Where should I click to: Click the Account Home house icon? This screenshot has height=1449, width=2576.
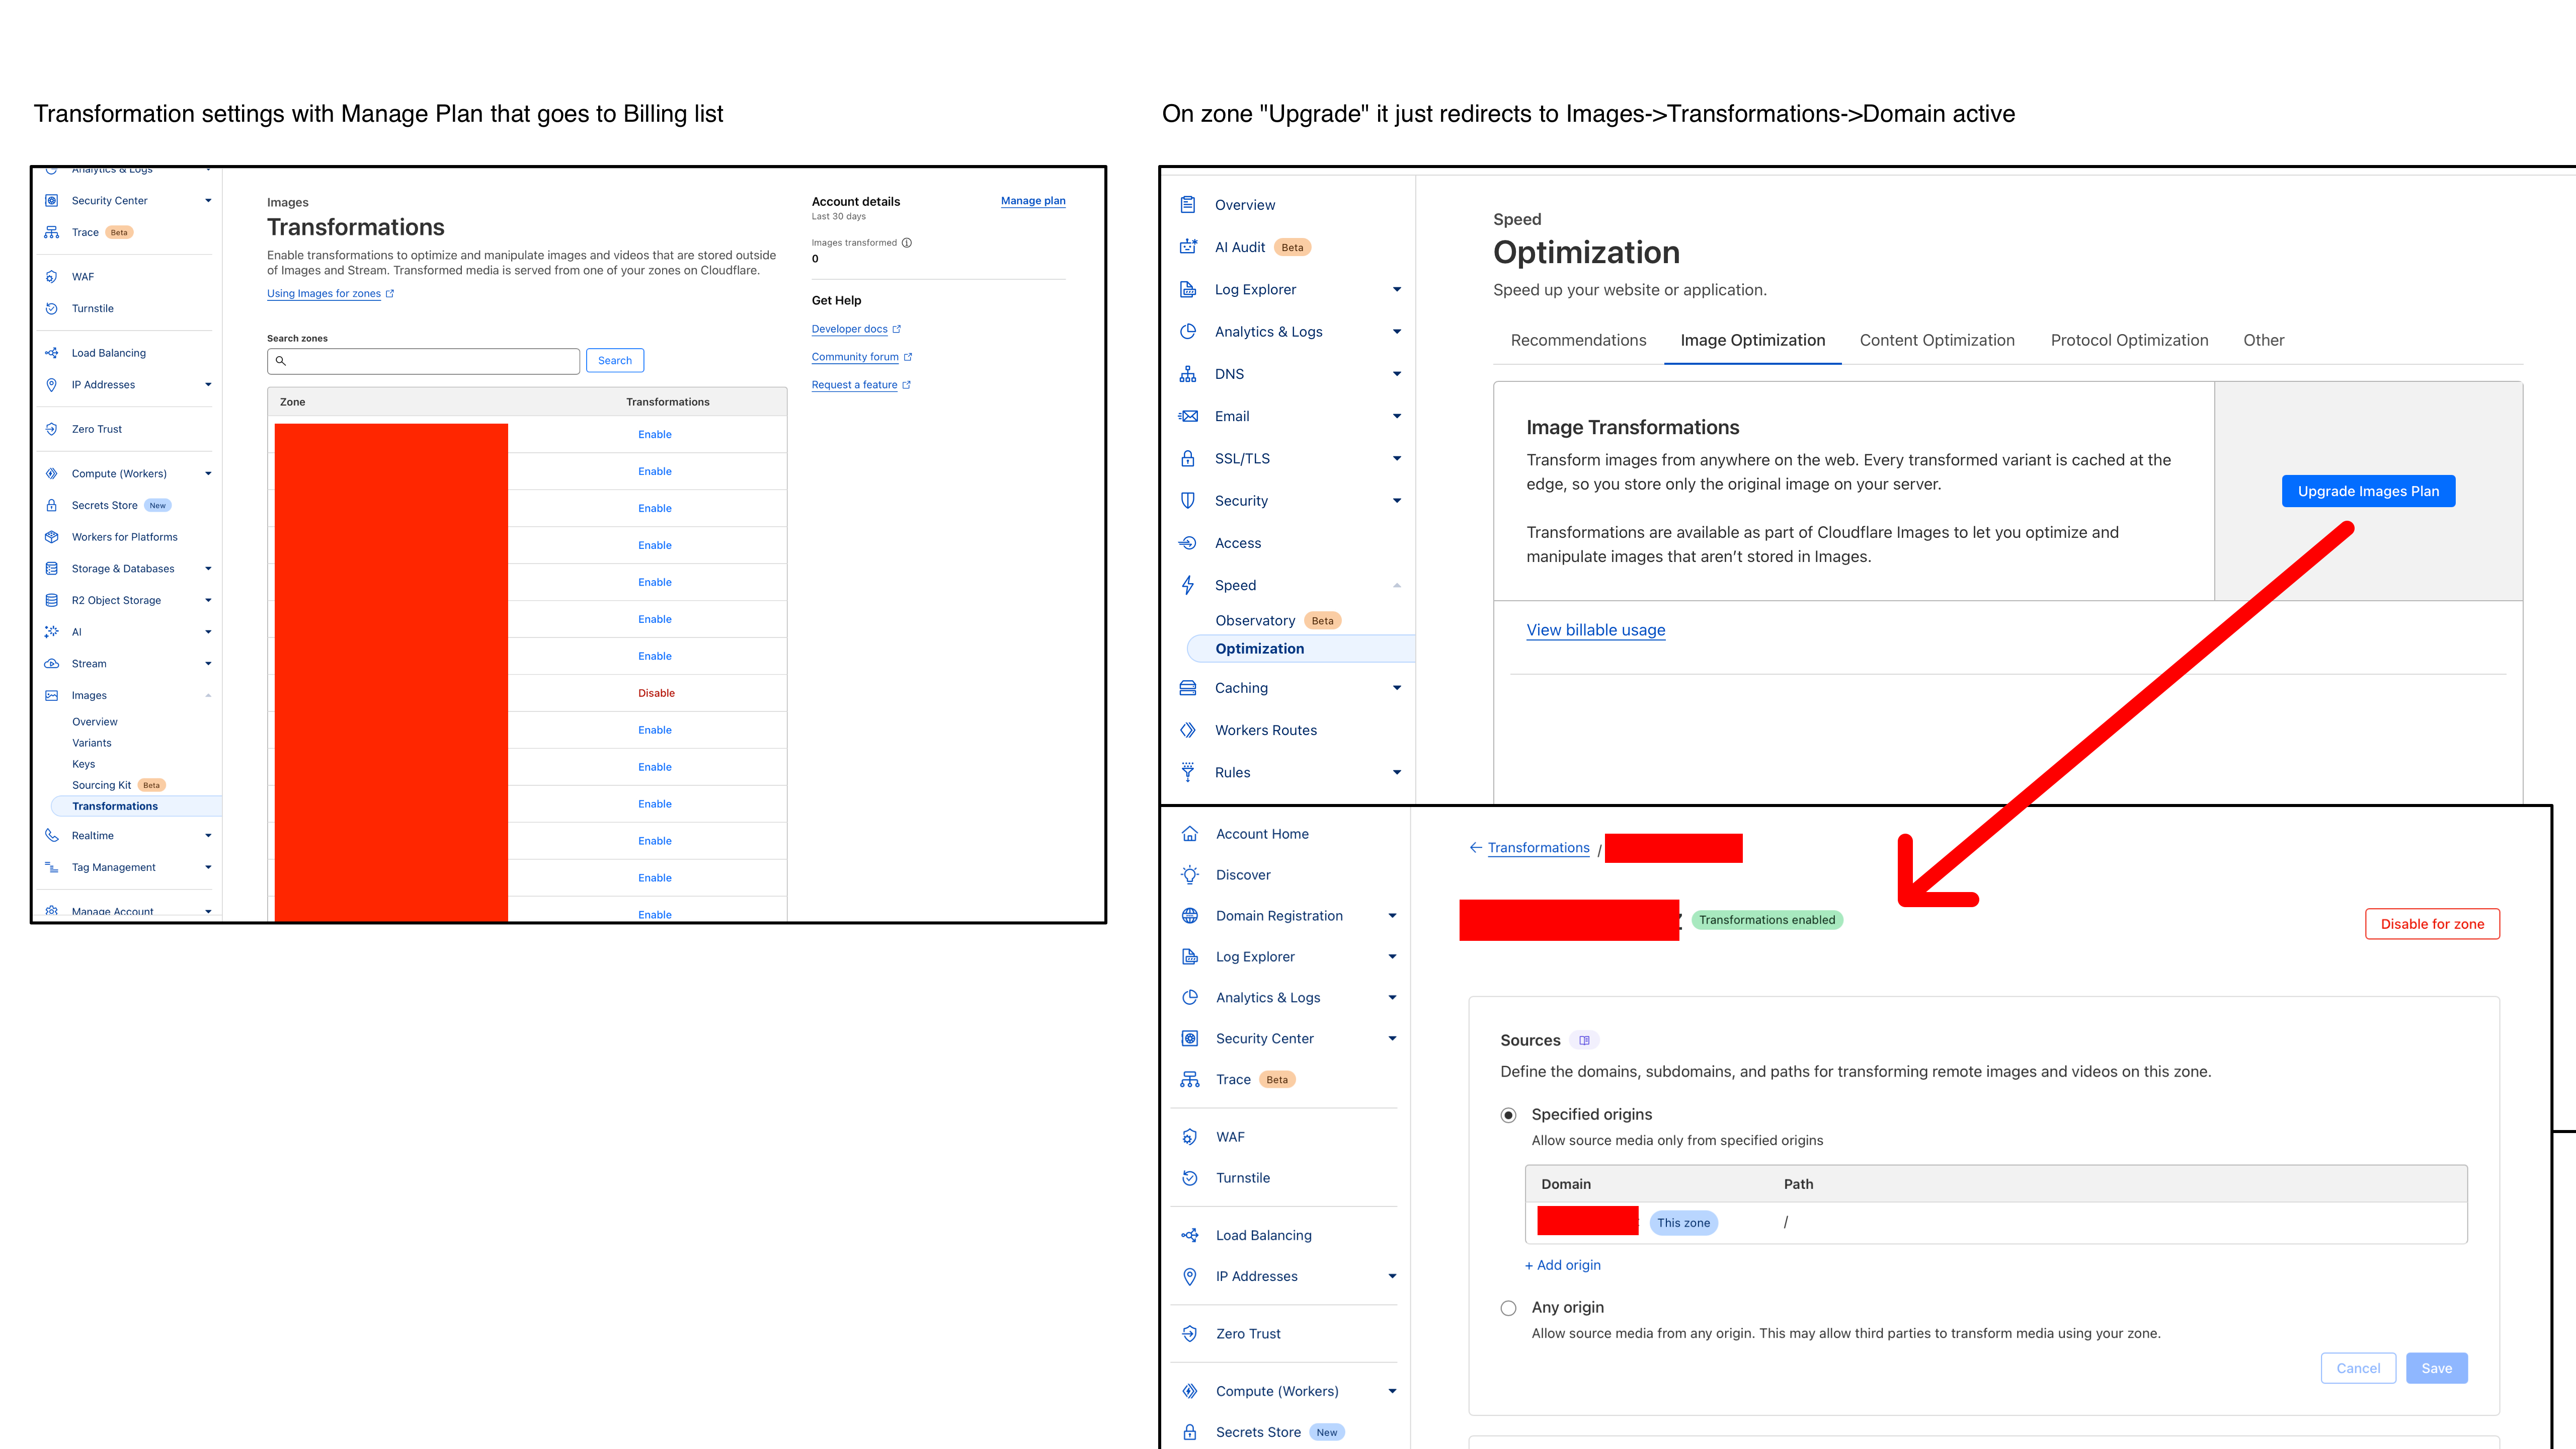tap(1190, 834)
